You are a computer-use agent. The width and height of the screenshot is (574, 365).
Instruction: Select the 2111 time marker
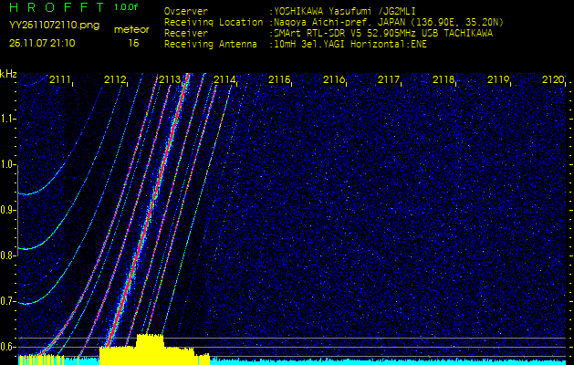(x=60, y=80)
